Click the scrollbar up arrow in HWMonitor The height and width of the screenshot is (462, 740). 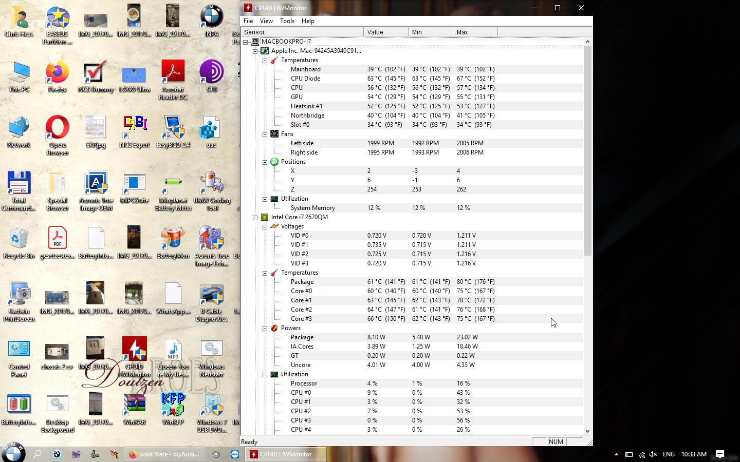[x=588, y=42]
